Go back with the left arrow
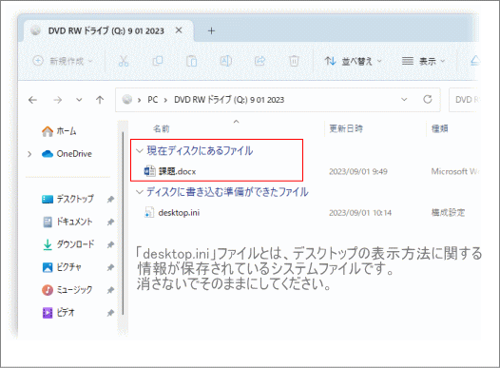The height and width of the screenshot is (368, 500). click(32, 100)
